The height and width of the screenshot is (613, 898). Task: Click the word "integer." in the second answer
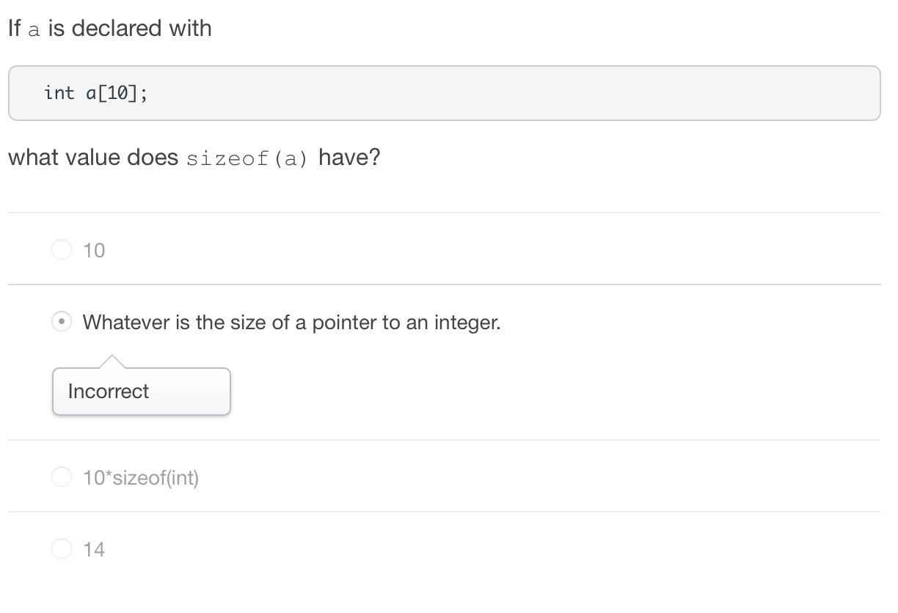click(x=467, y=323)
